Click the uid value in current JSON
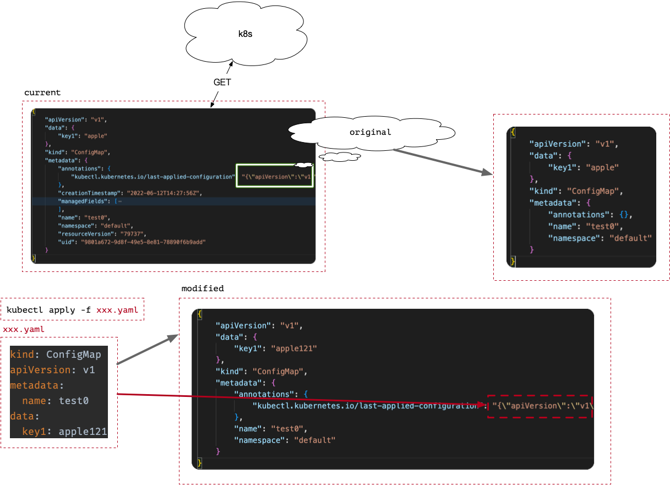 (143, 242)
